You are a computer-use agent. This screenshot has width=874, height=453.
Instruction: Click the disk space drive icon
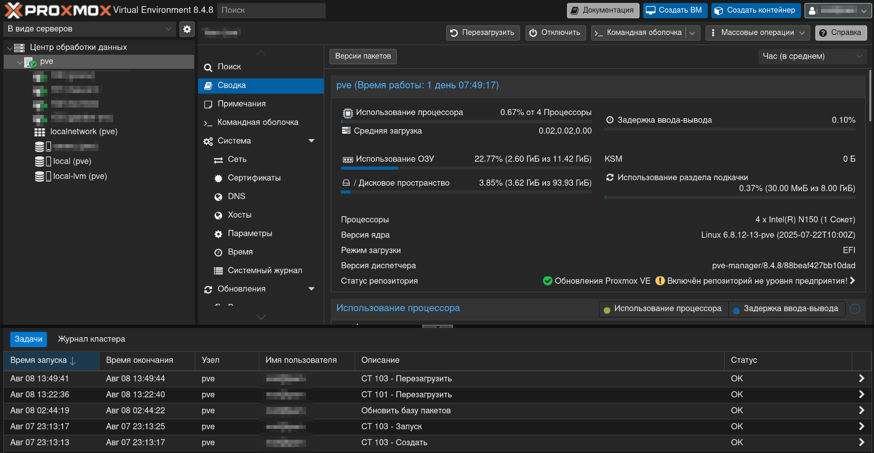(346, 183)
